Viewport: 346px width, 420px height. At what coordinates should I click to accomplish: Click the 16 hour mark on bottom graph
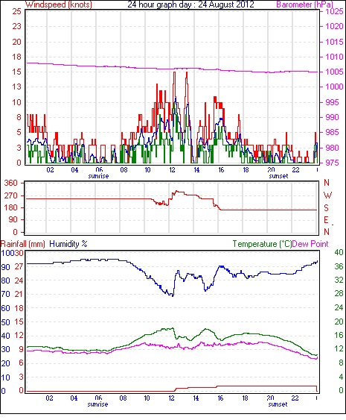click(220, 398)
